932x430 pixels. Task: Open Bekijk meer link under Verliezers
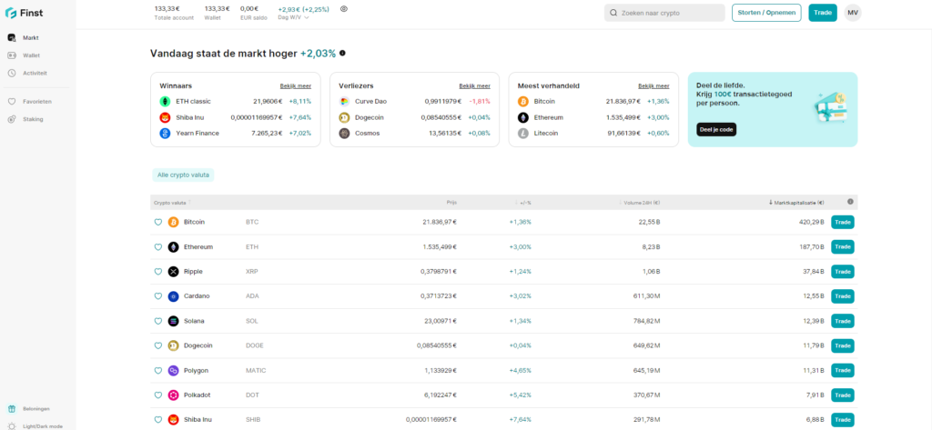tap(474, 86)
